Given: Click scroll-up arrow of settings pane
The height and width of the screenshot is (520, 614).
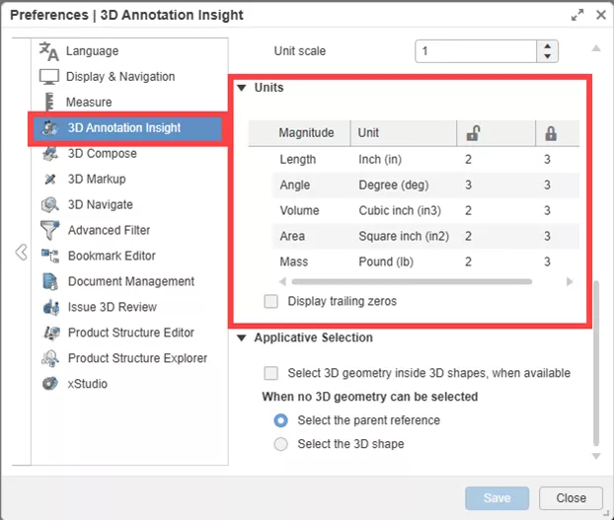Looking at the screenshot, I should click(596, 48).
